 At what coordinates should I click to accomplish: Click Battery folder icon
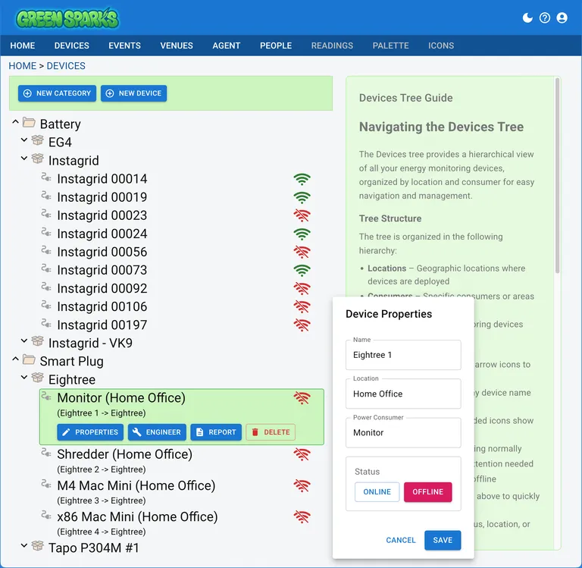(x=30, y=124)
